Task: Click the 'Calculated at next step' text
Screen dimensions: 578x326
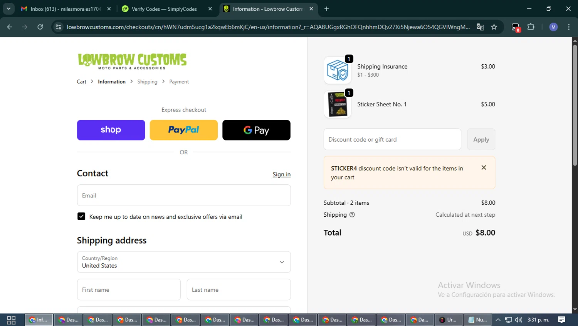Action: [465, 215]
